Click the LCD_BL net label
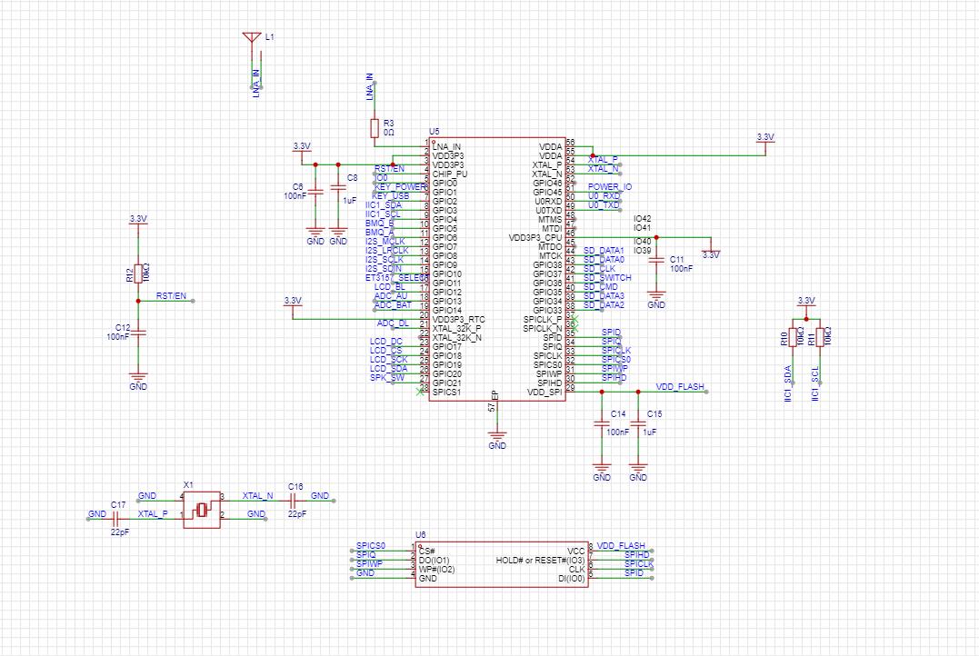Image resolution: width=979 pixels, height=656 pixels. tap(390, 287)
